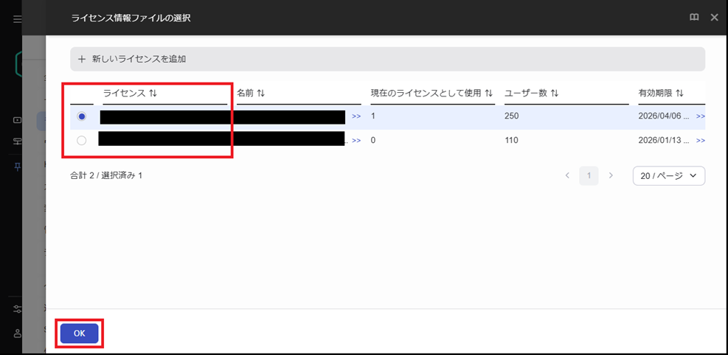Select page number 1
Viewport: 728px width, 355px height.
pyautogui.click(x=589, y=175)
